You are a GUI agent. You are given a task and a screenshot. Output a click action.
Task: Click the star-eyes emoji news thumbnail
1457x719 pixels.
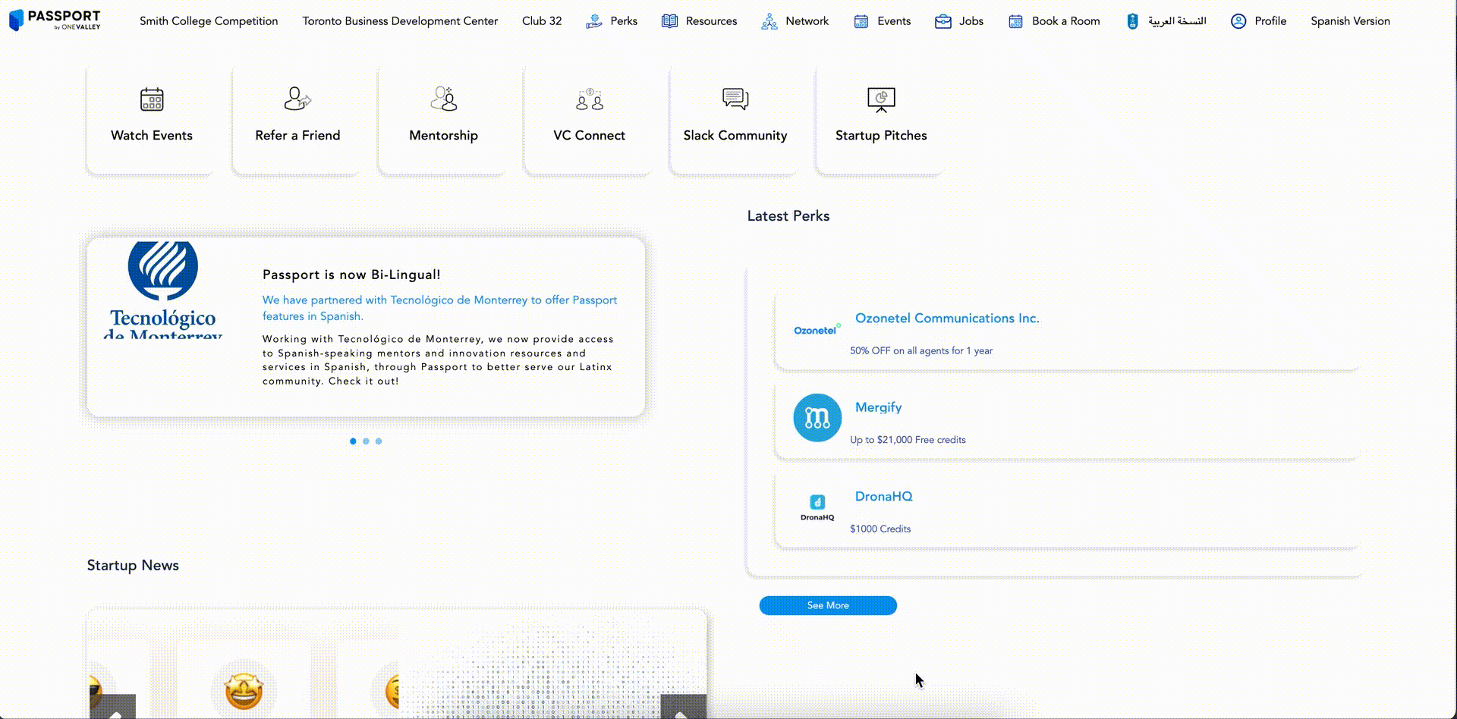(244, 690)
